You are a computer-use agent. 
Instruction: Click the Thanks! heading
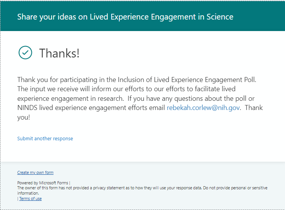59,53
